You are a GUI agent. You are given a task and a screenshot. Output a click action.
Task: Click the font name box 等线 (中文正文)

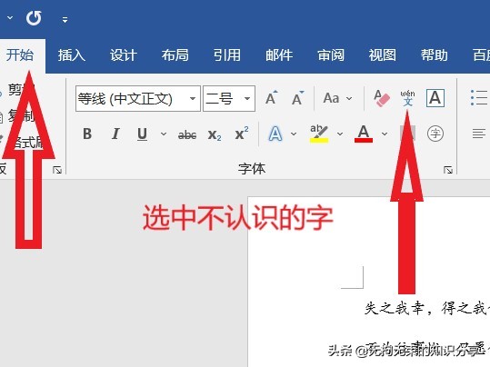click(x=138, y=99)
